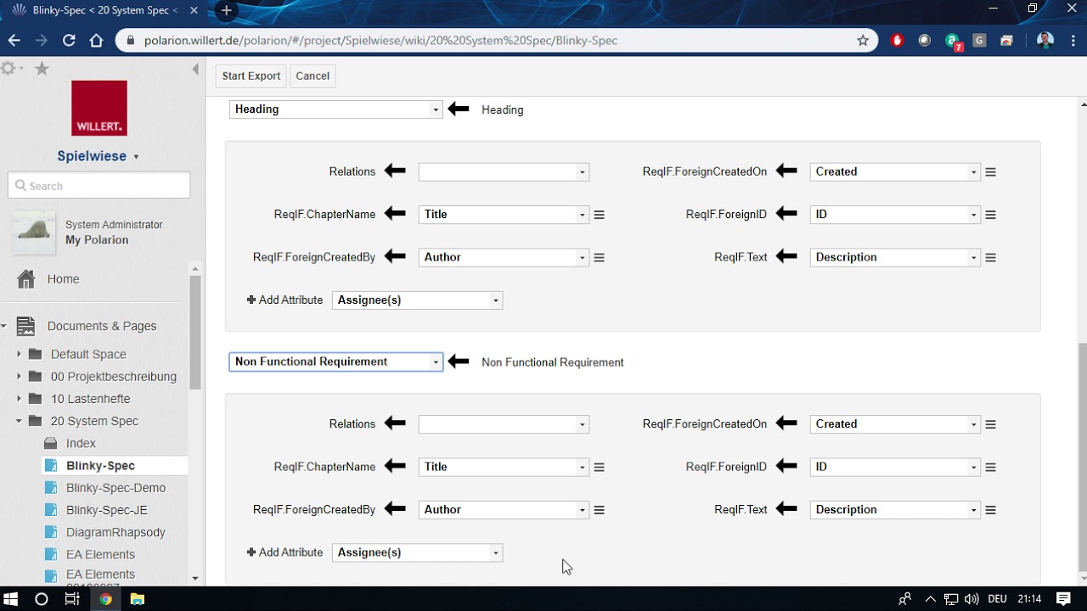Expand the 00 Projektbeschreibung folder
The width and height of the screenshot is (1087, 611).
19,376
